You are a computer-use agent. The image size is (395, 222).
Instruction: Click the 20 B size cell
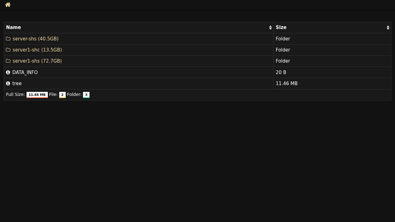click(x=281, y=72)
